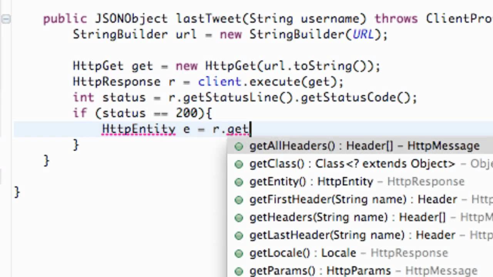The height and width of the screenshot is (277, 493).
Task: Click green method icon beside getParams
Action: coord(239,271)
